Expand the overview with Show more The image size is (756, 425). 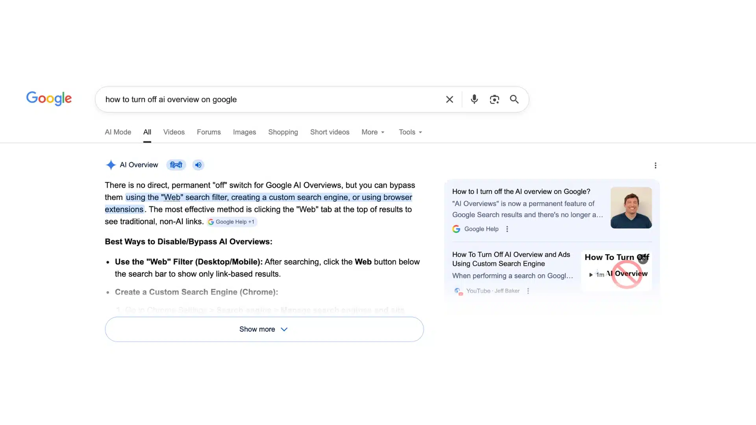click(264, 329)
